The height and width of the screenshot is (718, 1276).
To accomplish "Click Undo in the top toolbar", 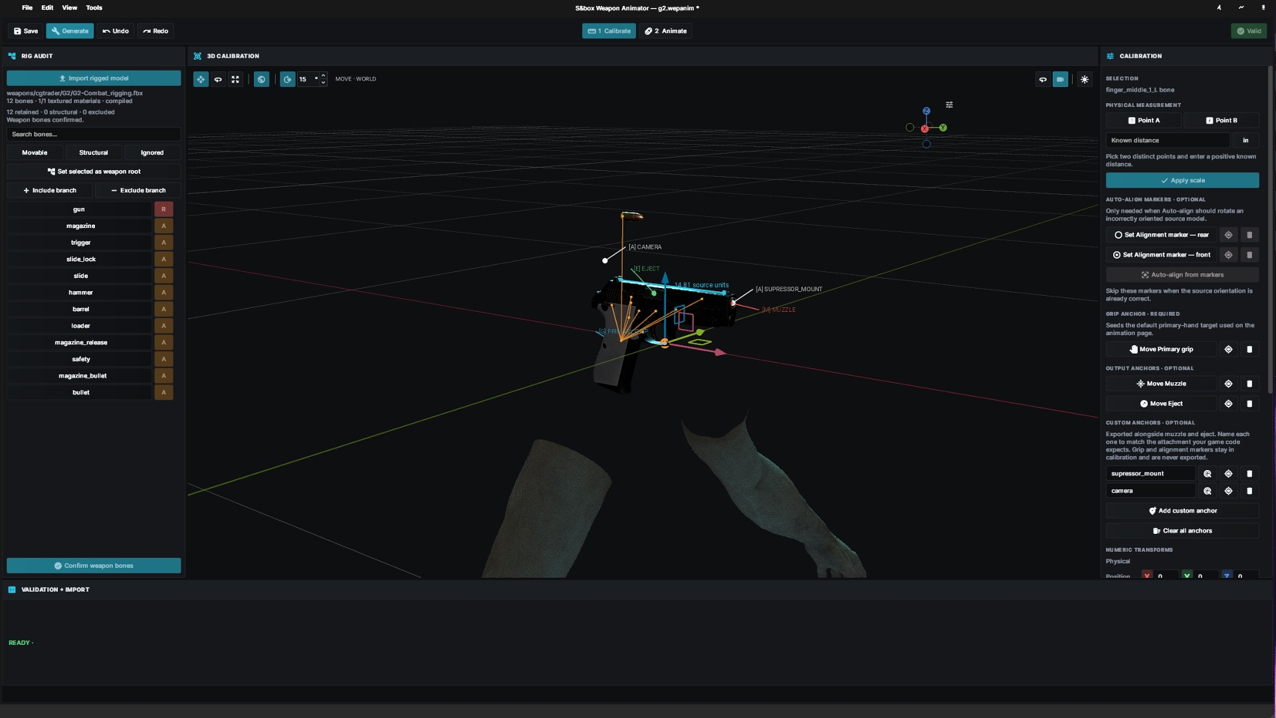I will click(116, 31).
